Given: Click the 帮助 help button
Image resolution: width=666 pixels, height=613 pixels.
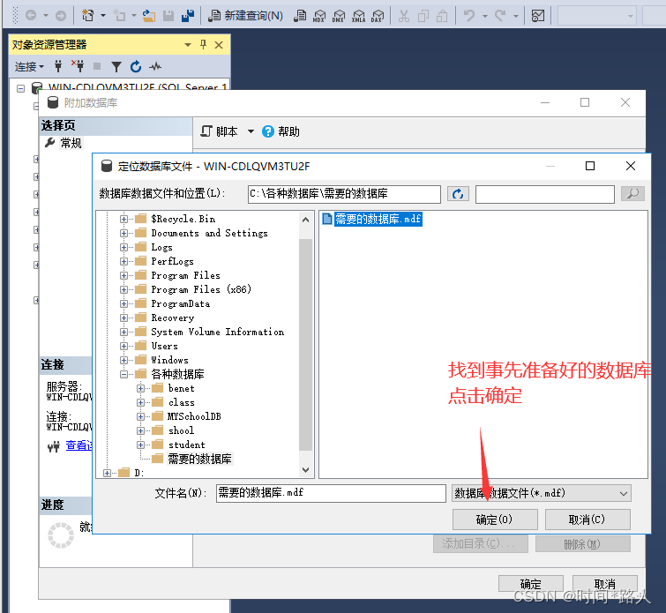Looking at the screenshot, I should [x=281, y=131].
